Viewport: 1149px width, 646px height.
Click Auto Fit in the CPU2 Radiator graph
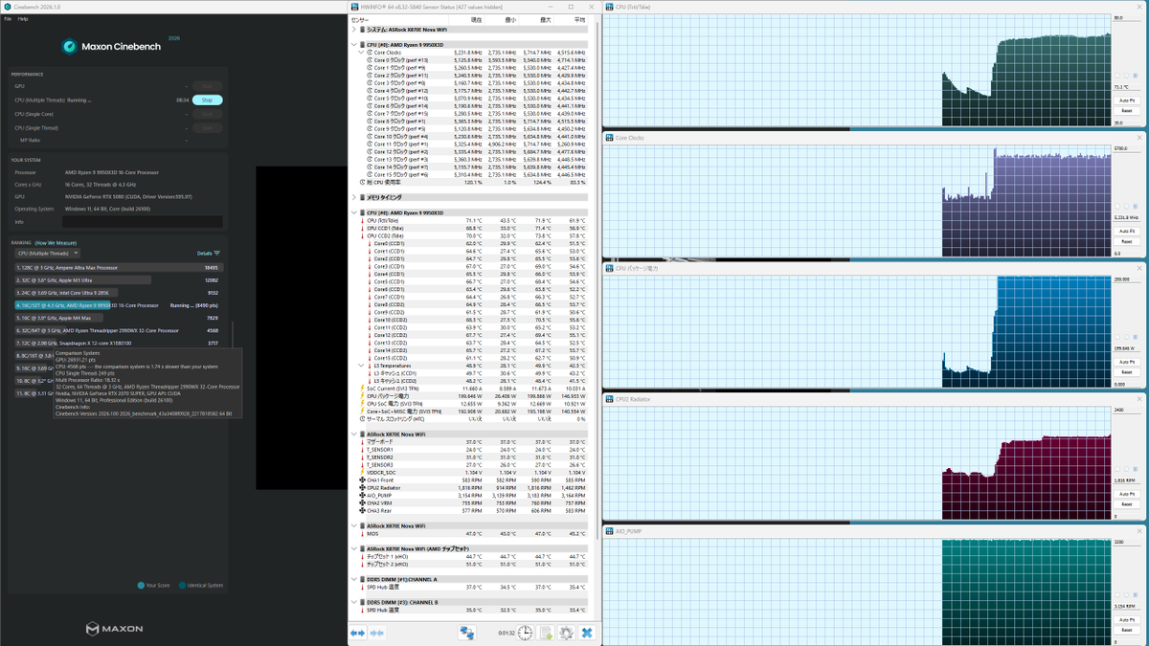point(1127,494)
